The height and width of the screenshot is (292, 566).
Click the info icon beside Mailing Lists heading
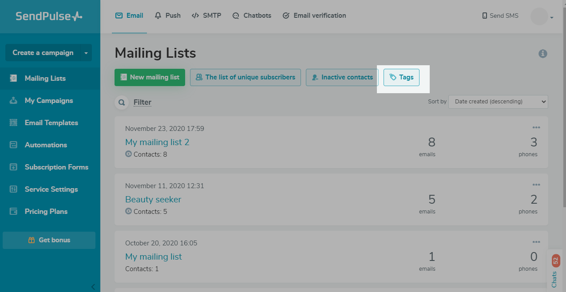pyautogui.click(x=542, y=54)
